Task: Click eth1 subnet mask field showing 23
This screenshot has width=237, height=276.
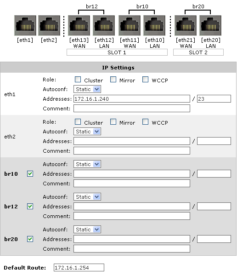Action: pos(214,99)
